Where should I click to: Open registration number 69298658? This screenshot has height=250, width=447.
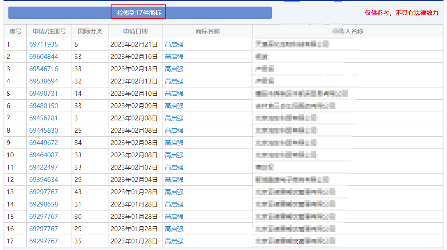click(43, 204)
